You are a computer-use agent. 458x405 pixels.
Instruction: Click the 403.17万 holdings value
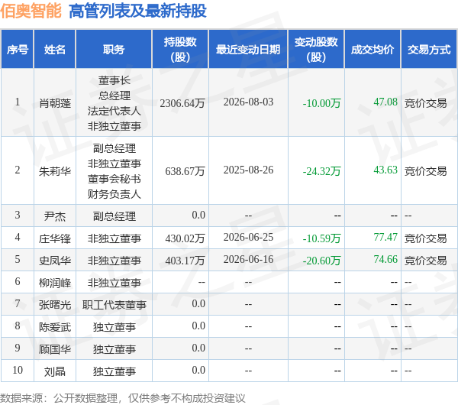point(185,261)
